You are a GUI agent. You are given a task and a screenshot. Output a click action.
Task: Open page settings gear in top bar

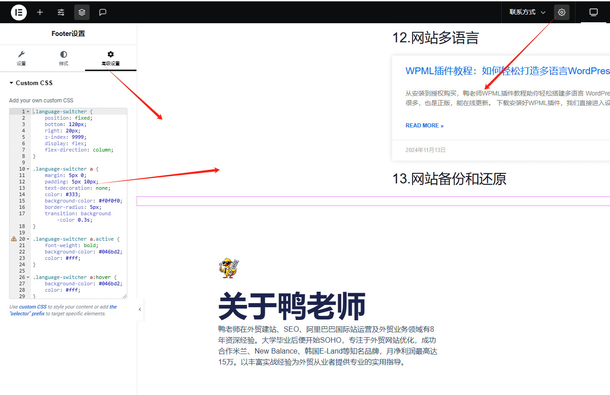562,12
